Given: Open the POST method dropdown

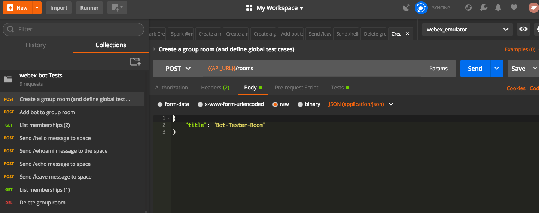Looking at the screenshot, I should pyautogui.click(x=178, y=69).
